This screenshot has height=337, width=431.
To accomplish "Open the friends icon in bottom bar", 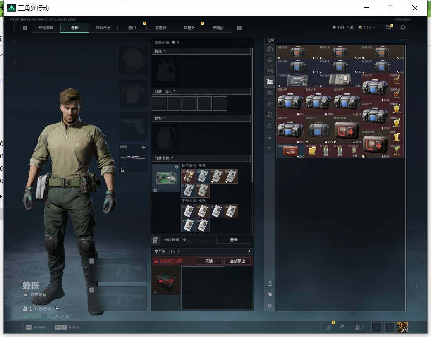I will 359,327.
